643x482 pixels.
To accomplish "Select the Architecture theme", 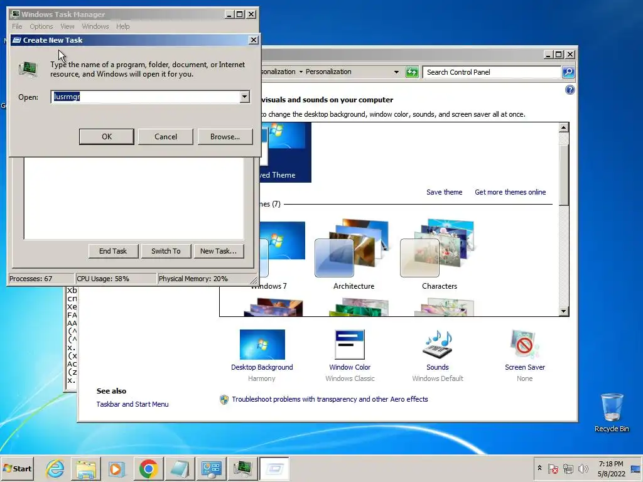I will coord(354,254).
